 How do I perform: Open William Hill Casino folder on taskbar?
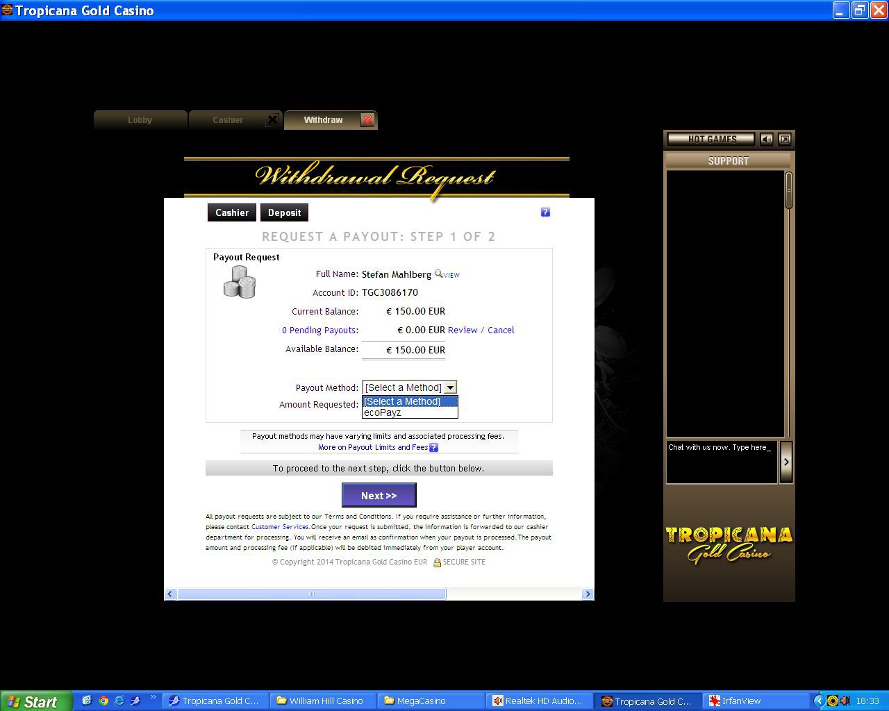324,701
